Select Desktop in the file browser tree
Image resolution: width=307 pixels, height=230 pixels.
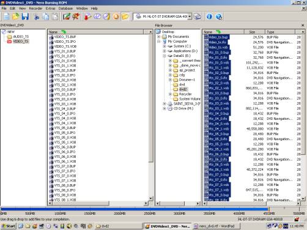168,32
